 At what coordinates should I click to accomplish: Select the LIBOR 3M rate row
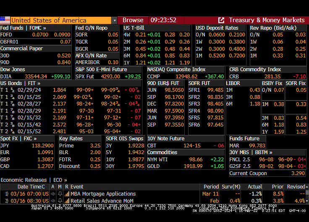[243, 97]
